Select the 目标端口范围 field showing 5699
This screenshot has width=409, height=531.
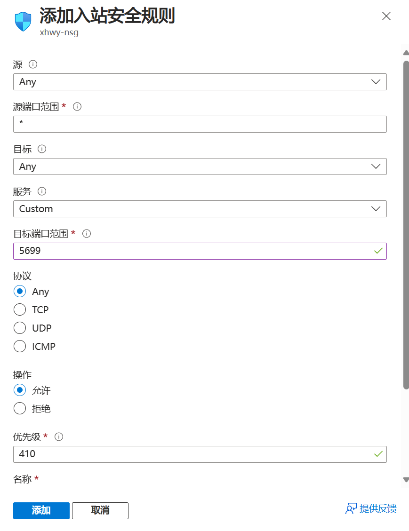coord(200,251)
